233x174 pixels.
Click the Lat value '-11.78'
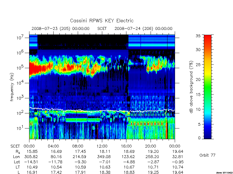(x=55, y=162)
